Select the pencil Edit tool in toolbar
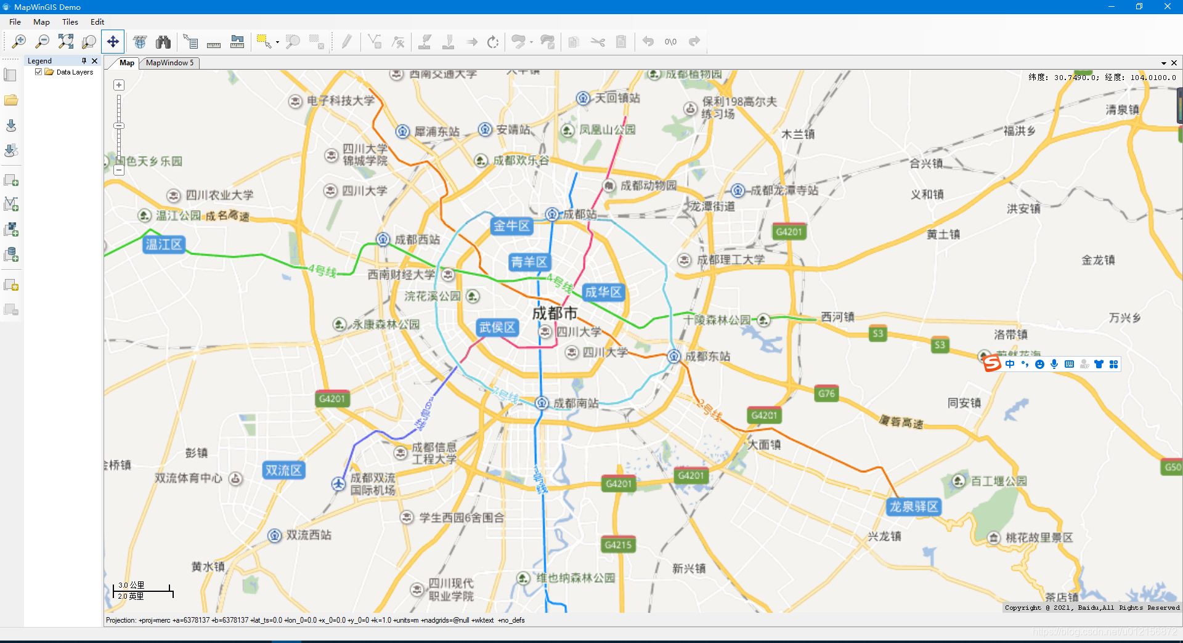 coord(346,41)
